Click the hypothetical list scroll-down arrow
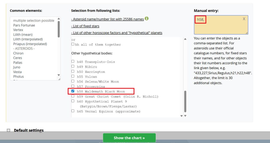 pyautogui.click(x=185, y=116)
